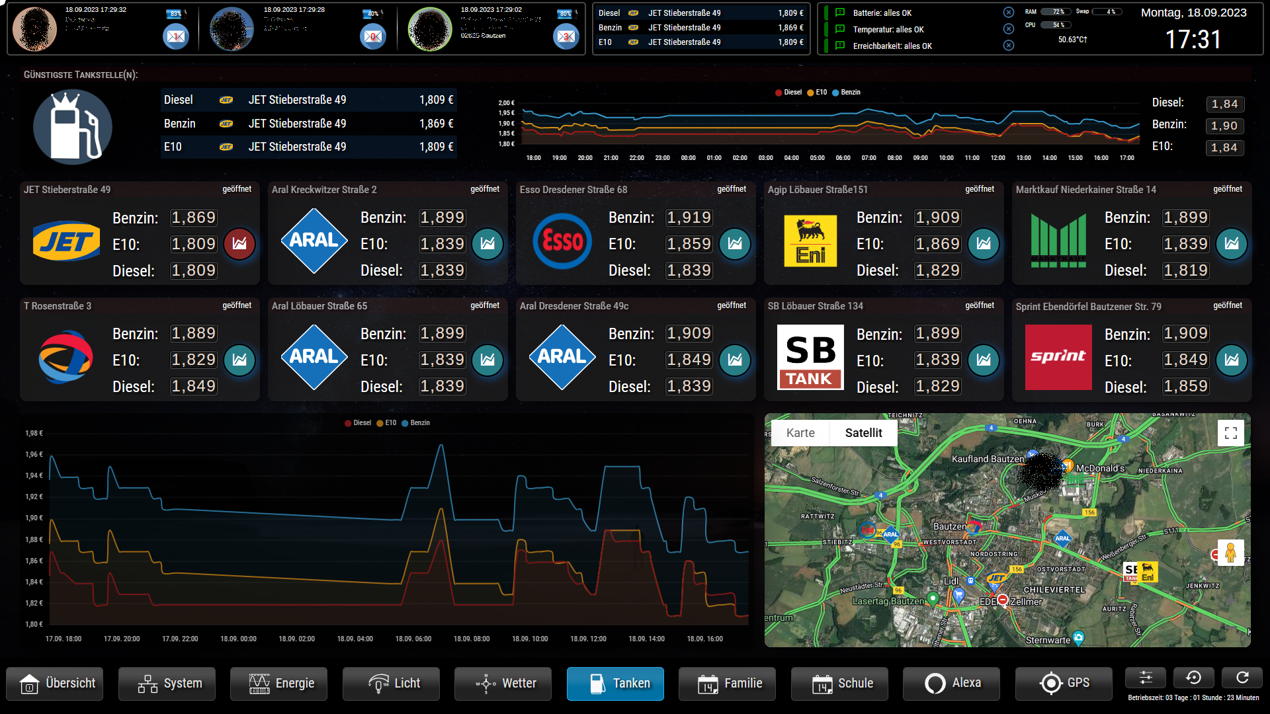Image resolution: width=1270 pixels, height=714 pixels.
Task: Open price chart for Aral Dresdener Straße 49c
Action: [735, 360]
